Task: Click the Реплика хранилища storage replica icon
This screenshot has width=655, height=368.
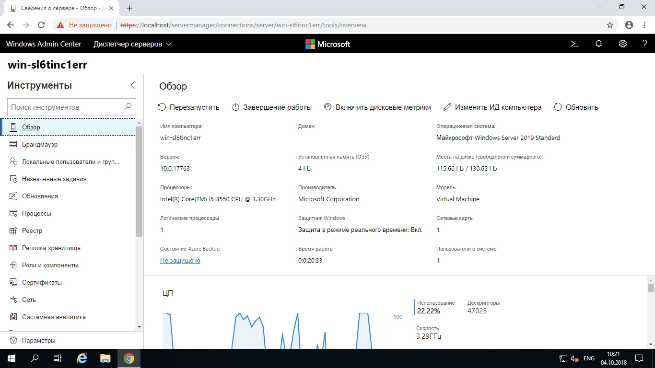Action: click(x=13, y=248)
